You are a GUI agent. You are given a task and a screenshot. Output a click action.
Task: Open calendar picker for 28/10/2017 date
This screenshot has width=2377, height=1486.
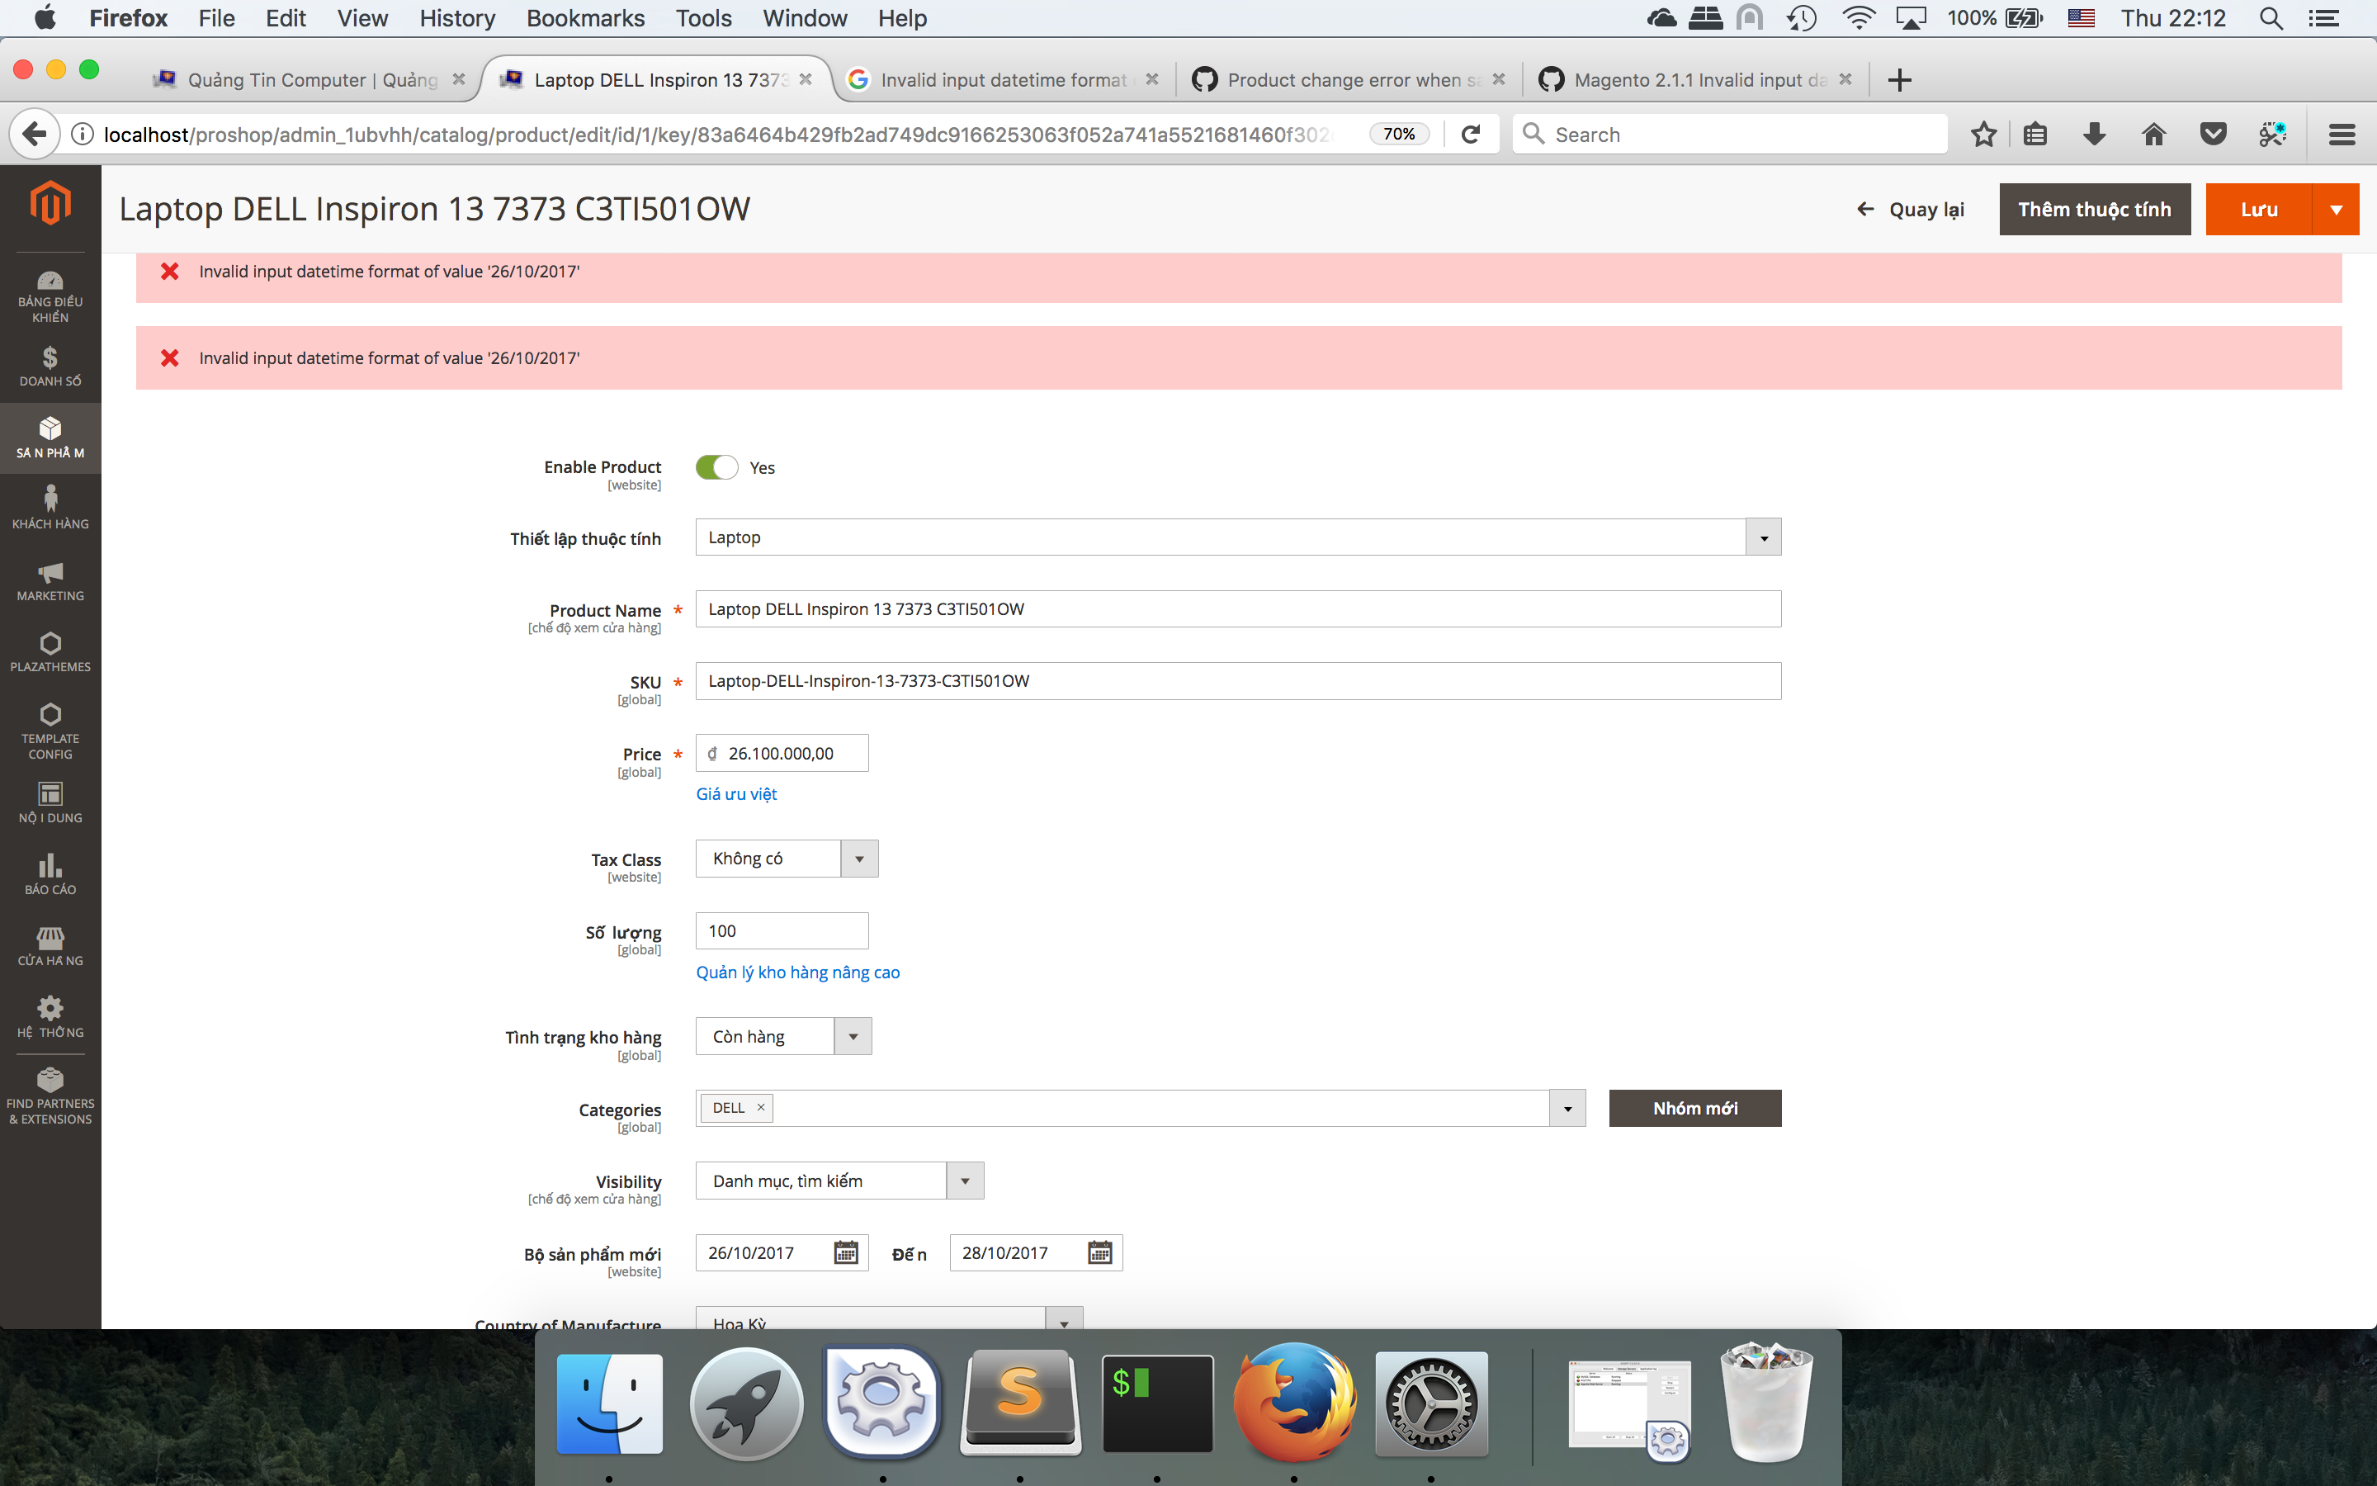pyautogui.click(x=1100, y=1252)
